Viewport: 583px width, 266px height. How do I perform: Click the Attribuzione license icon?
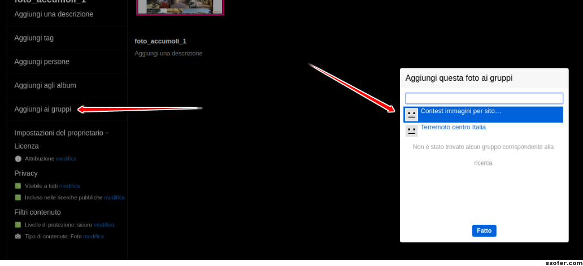18,159
